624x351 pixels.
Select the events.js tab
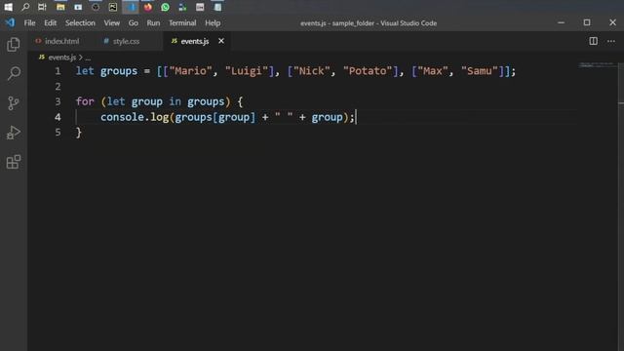pyautogui.click(x=195, y=41)
